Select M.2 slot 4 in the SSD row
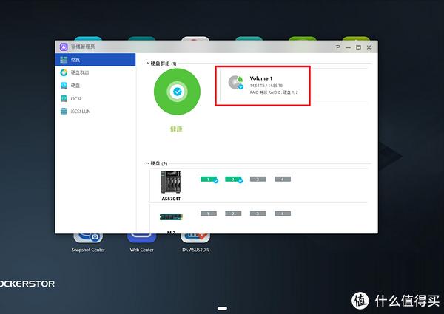Image resolution: width=444 pixels, height=314 pixels. tap(283, 214)
